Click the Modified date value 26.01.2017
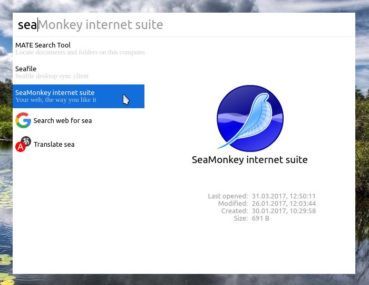Viewport: 369px width, 285px height. (x=284, y=204)
